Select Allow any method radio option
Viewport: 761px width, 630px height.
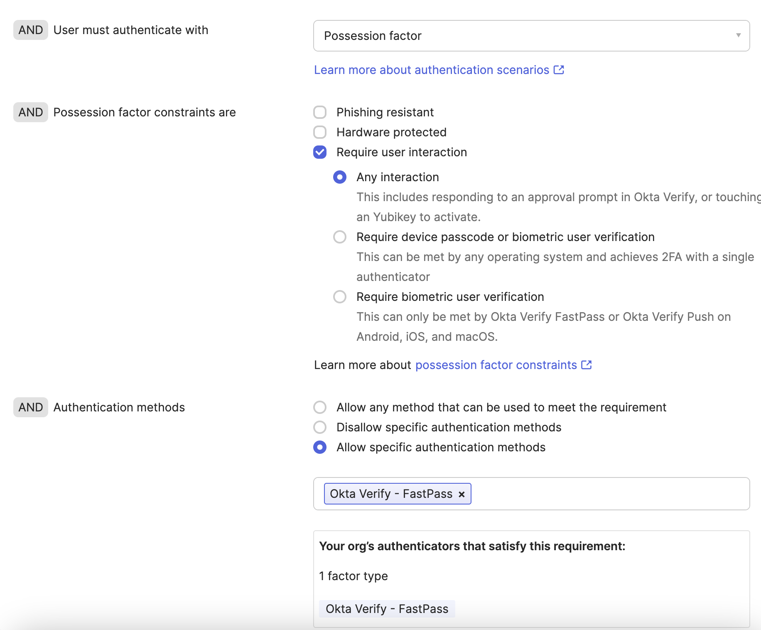(x=320, y=407)
